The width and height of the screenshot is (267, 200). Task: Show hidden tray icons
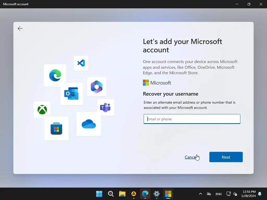pyautogui.click(x=201, y=194)
